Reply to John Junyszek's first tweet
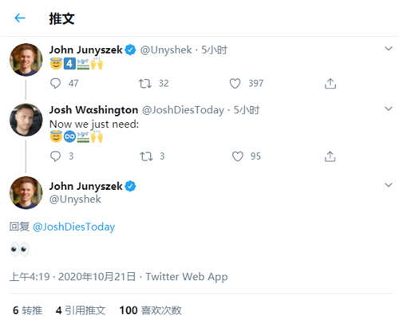Image resolution: width=399 pixels, height=316 pixels. pos(55,83)
